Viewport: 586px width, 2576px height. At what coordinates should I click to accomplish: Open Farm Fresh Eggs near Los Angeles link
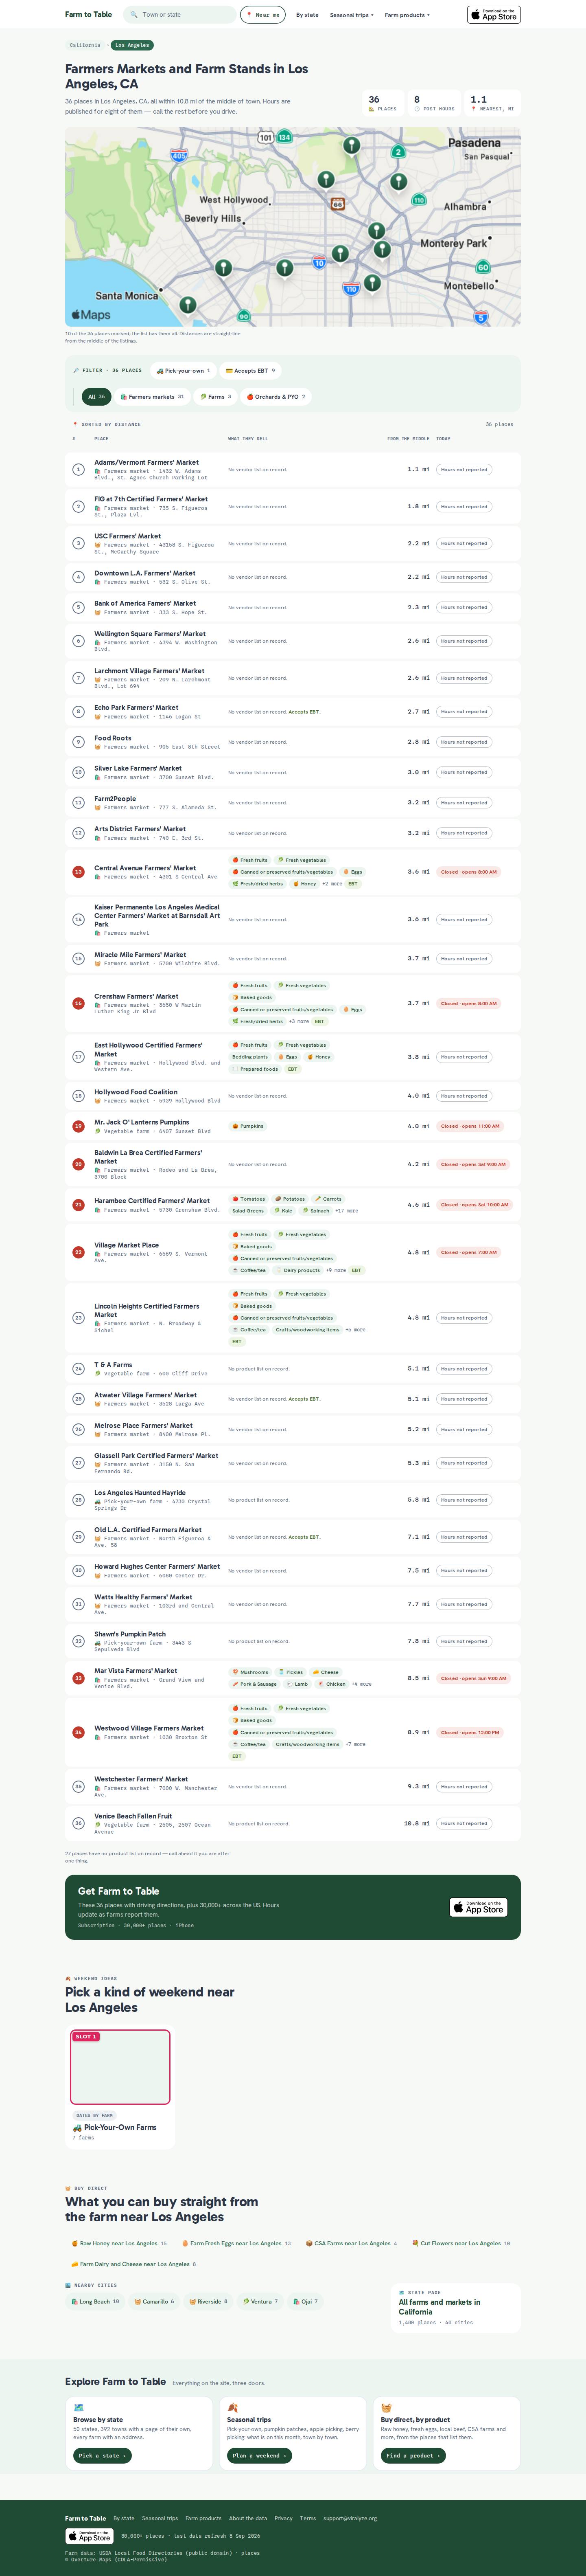click(x=236, y=2243)
